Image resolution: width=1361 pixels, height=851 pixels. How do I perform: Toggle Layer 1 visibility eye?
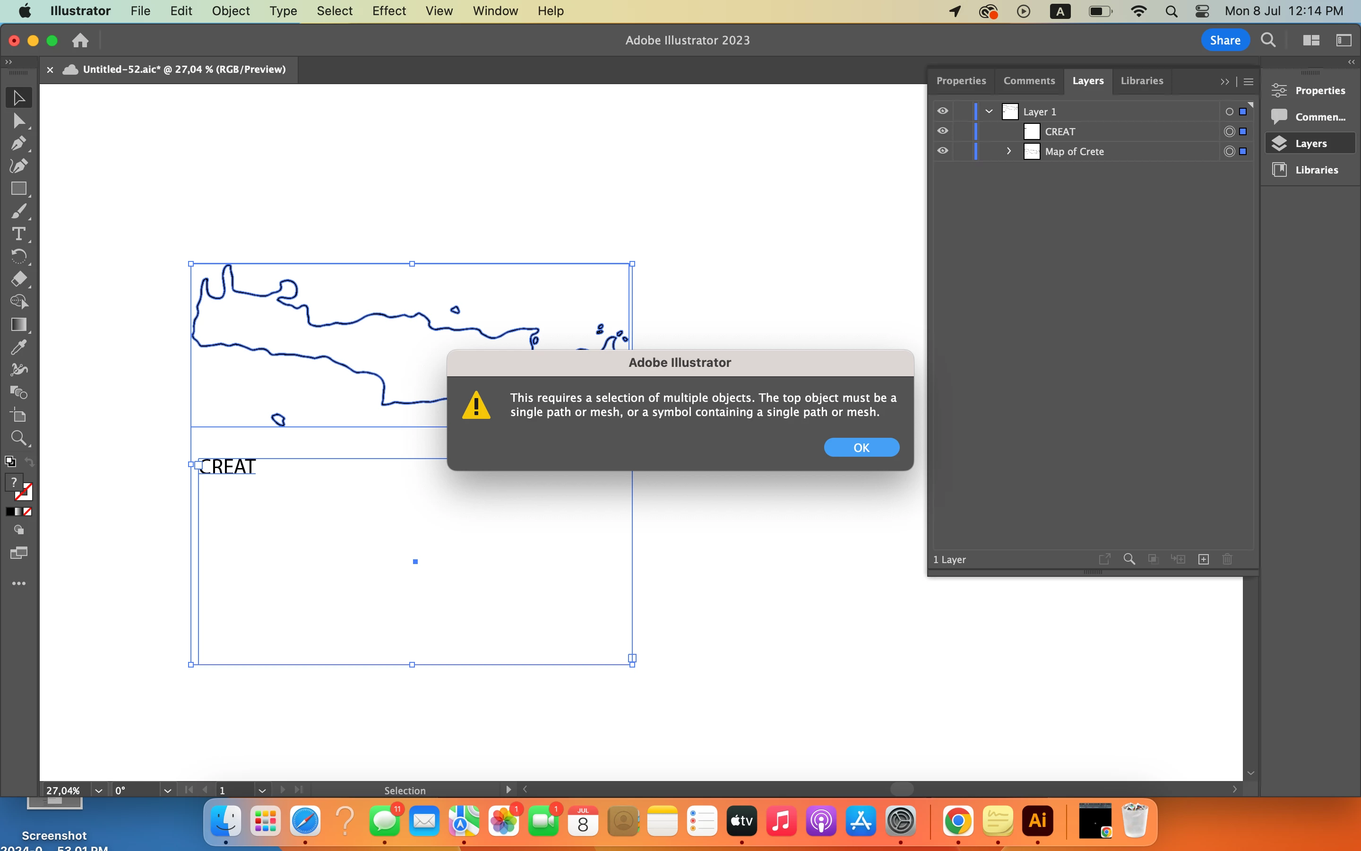[x=943, y=112]
